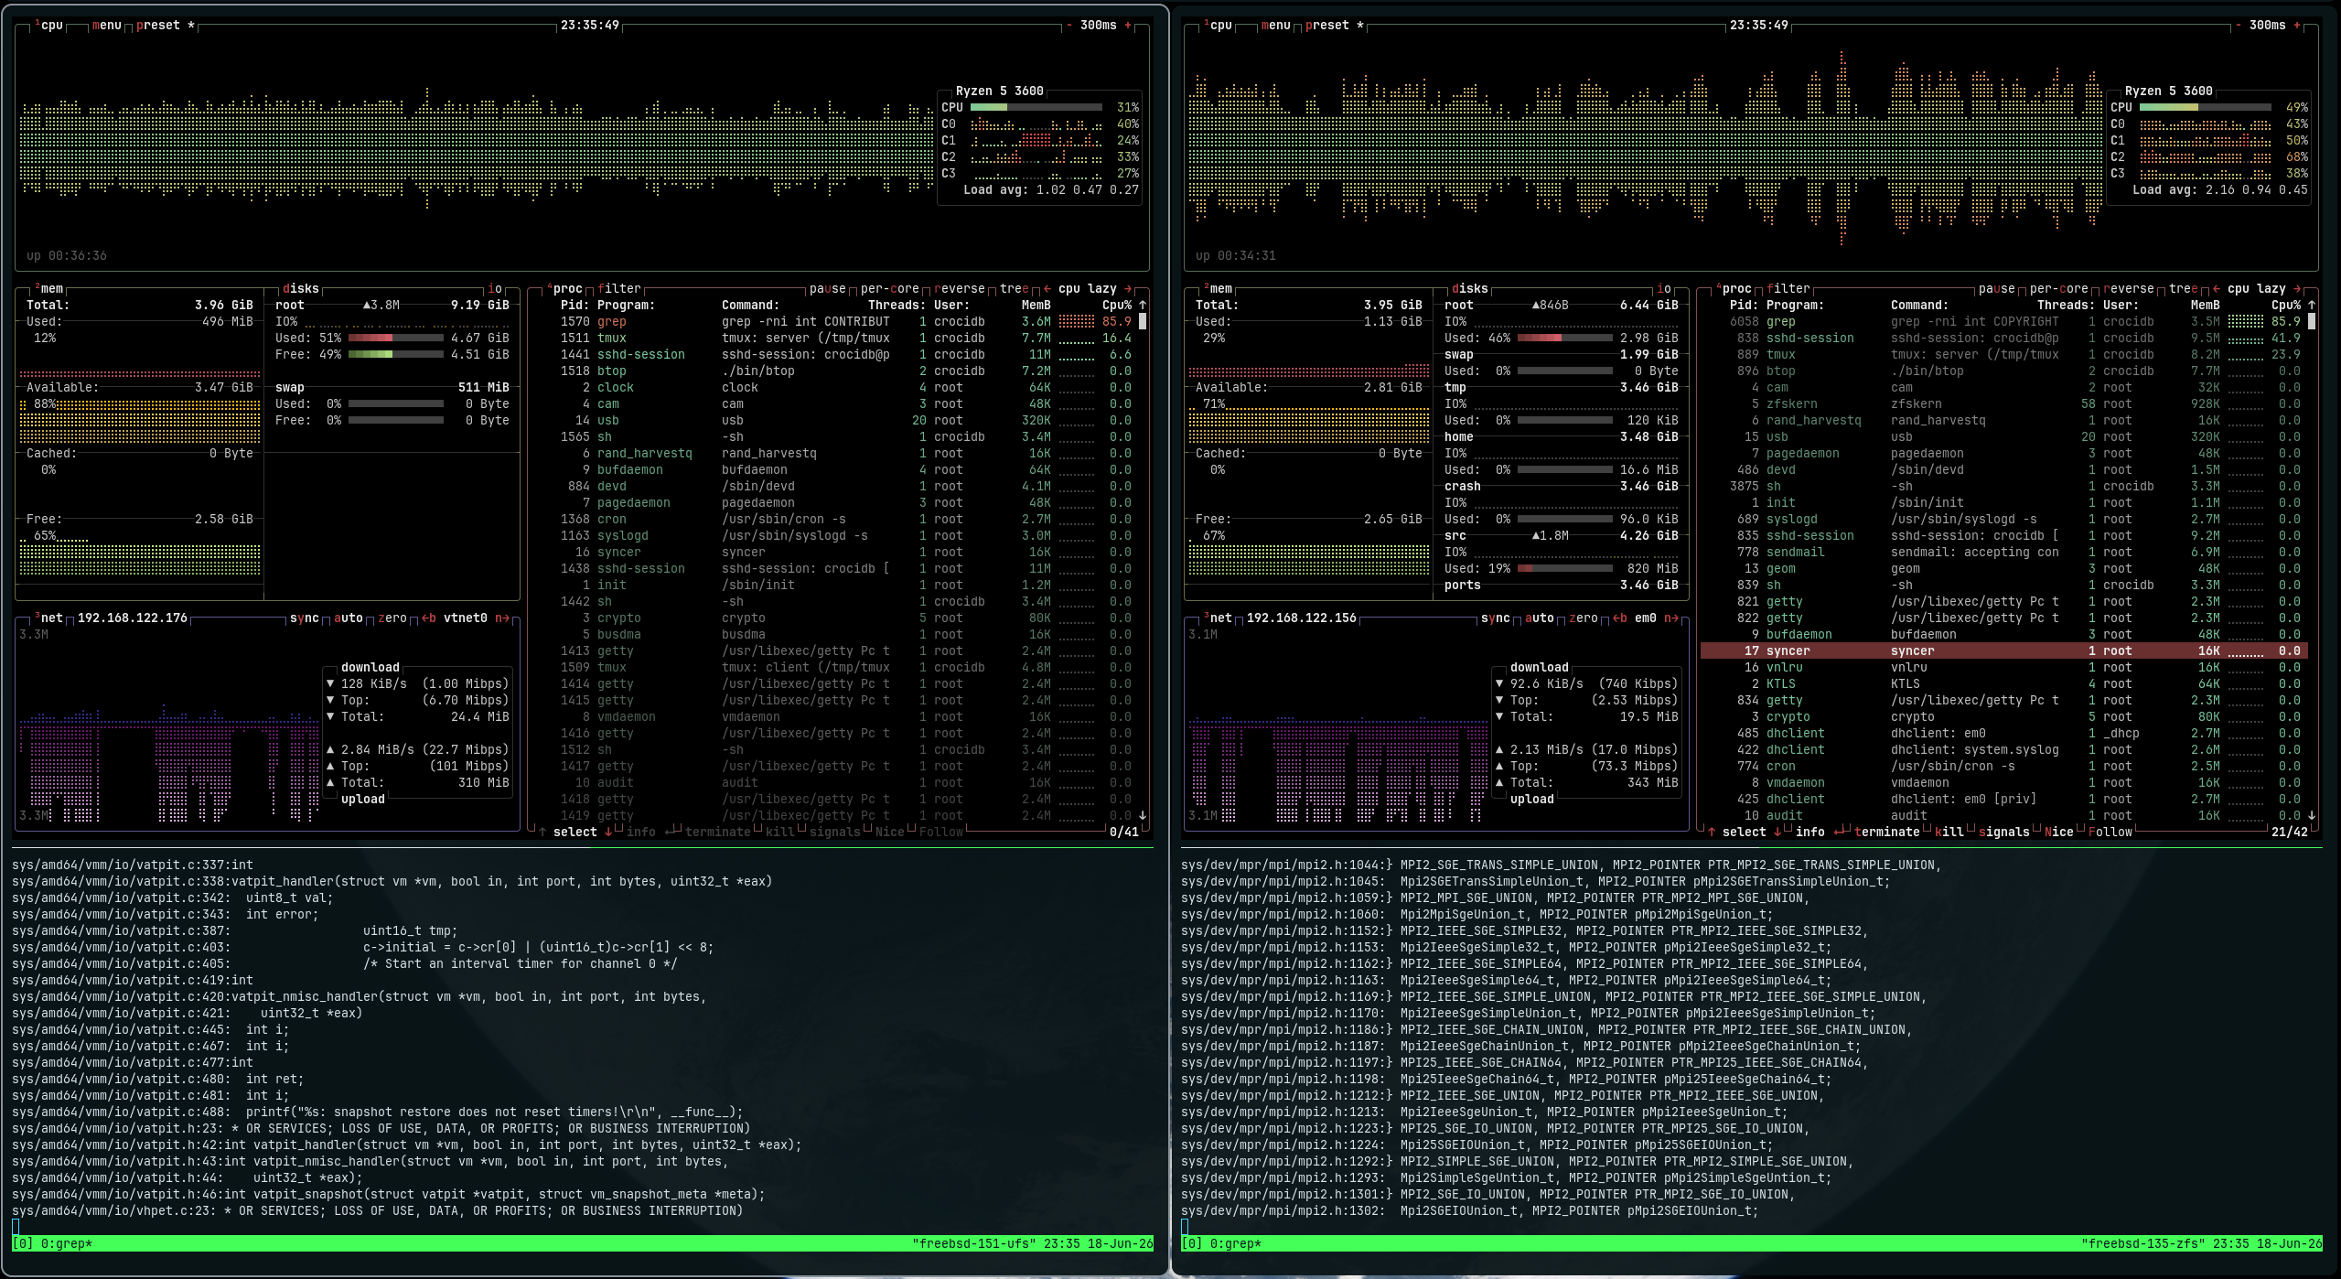Select tmux window 0:grep* in the freebsd-135-zfs status bar
The image size is (2341, 1279).
(x=1235, y=1244)
